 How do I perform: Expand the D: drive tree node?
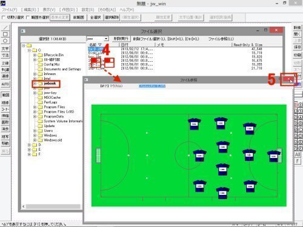29,145
